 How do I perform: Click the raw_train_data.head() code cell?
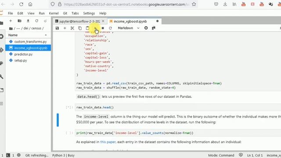coord(177,108)
